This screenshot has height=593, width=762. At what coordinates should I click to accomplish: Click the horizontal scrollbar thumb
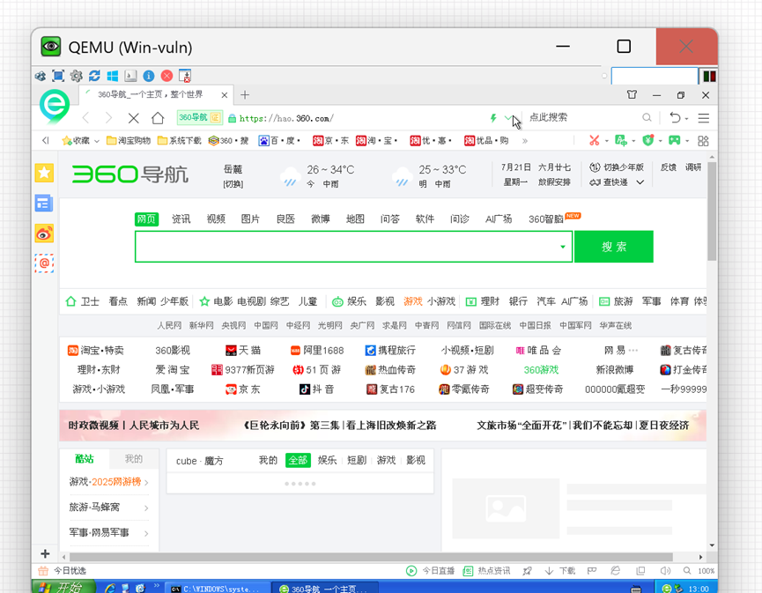[371, 557]
